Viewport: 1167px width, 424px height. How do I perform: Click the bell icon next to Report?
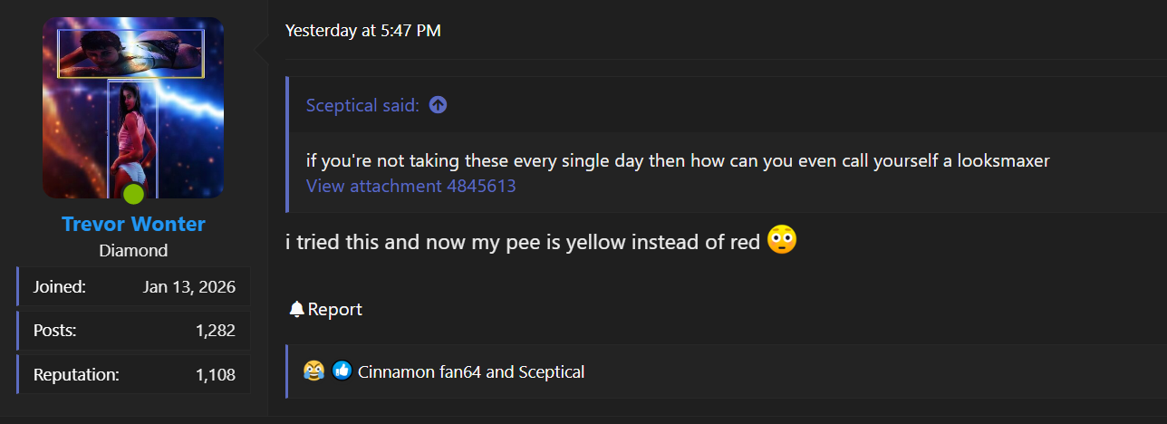[296, 310]
